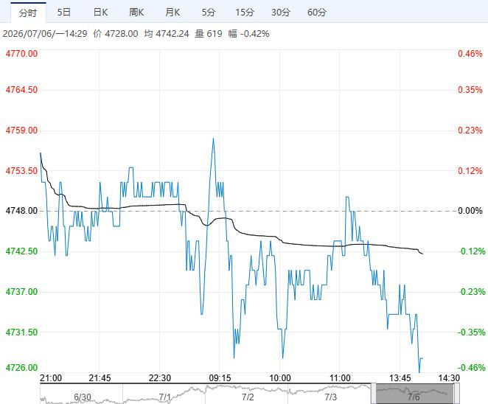This screenshot has height=404, width=488.
Task: Switch to the 5日 chart tab
Action: click(x=64, y=12)
